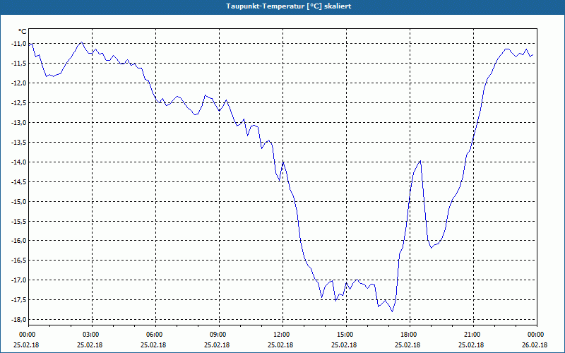Image resolution: width=565 pixels, height=353 pixels.
Task: Click the '25.02.18' date under 06:00
Action: [154, 345]
